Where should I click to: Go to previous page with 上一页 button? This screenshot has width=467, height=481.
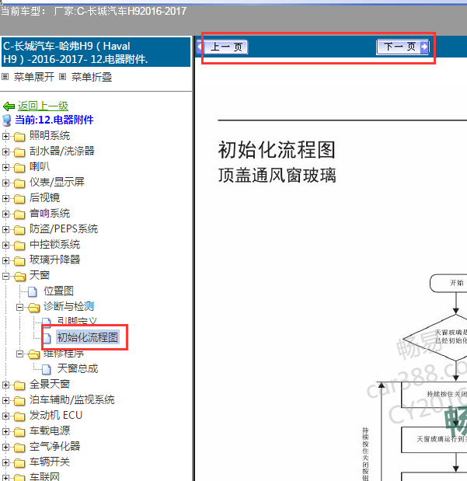226,47
